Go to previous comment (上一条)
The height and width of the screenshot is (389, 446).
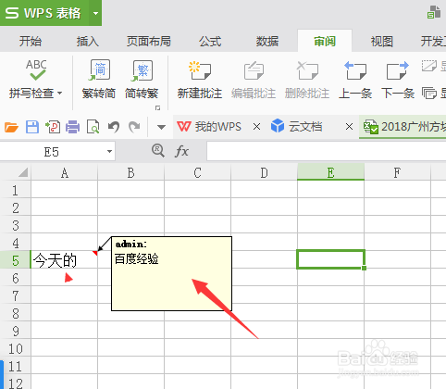[355, 79]
